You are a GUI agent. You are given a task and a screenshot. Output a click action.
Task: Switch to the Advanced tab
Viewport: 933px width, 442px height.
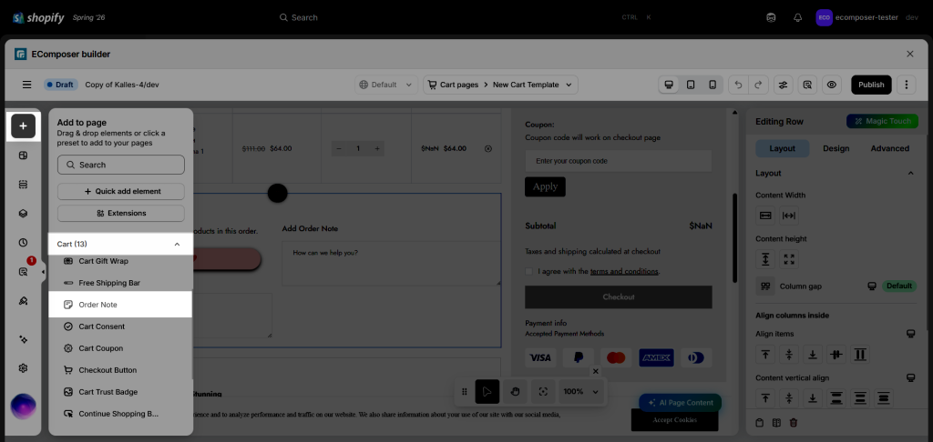889,148
